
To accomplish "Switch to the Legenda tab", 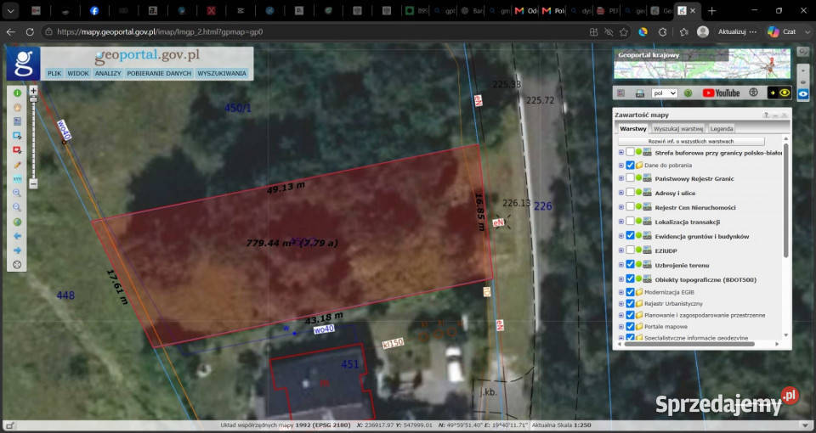I will point(722,128).
